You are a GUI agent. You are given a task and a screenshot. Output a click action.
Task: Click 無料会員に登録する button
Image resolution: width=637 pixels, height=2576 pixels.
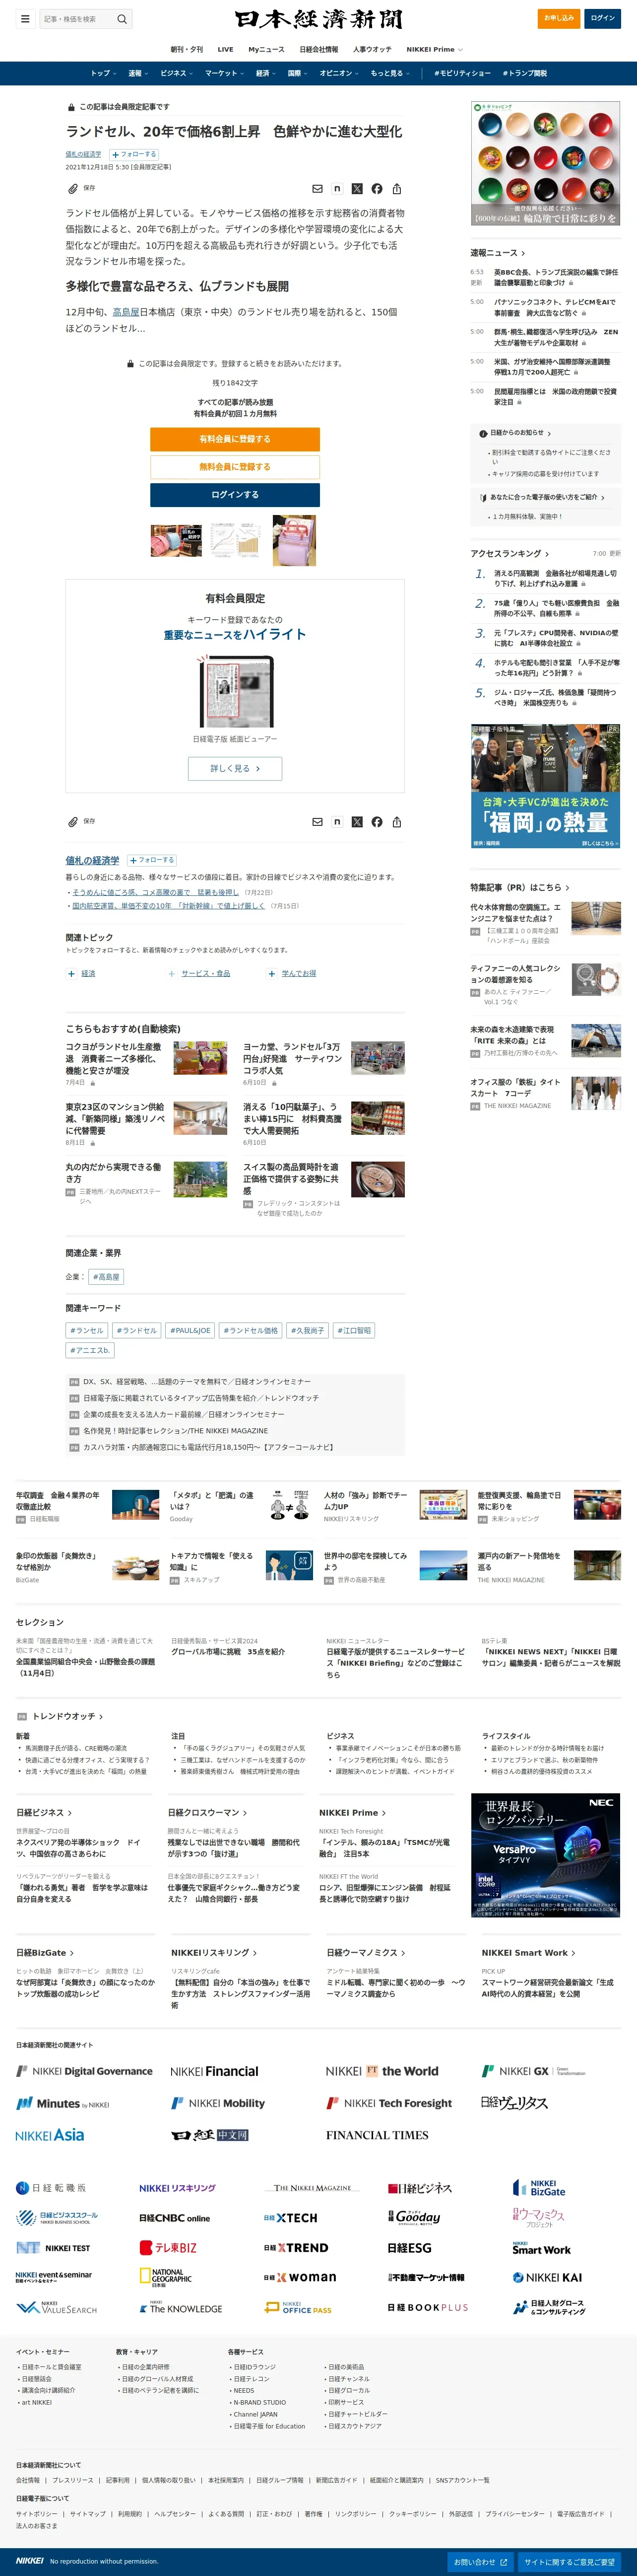coord(235,467)
